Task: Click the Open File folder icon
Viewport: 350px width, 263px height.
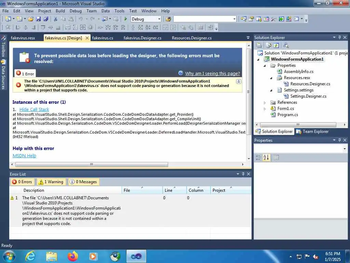Action: [30, 19]
